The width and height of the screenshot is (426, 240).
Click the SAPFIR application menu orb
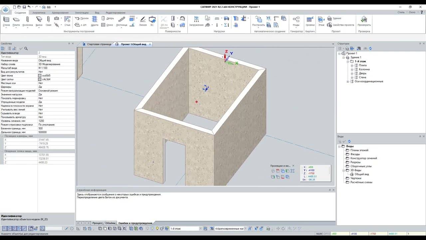click(6, 9)
